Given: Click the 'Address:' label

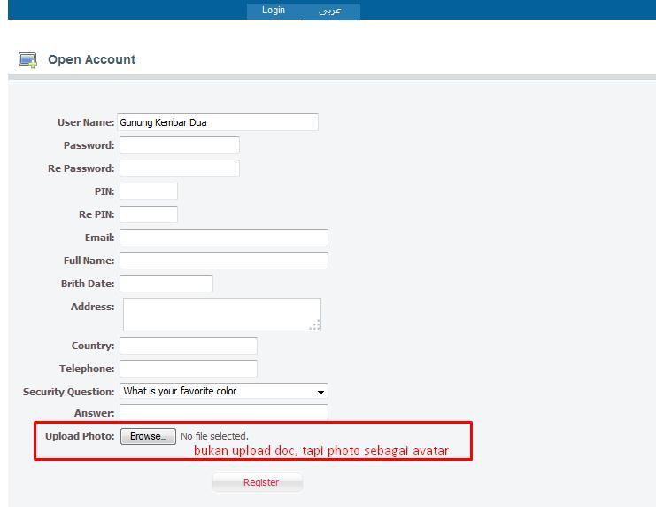Looking at the screenshot, I should pyautogui.click(x=92, y=307).
